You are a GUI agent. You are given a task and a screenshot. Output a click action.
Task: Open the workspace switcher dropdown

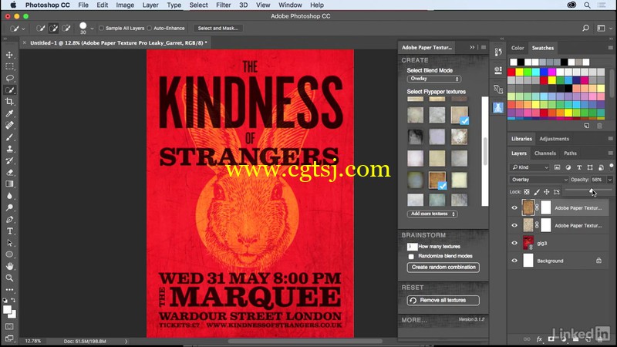pos(603,28)
